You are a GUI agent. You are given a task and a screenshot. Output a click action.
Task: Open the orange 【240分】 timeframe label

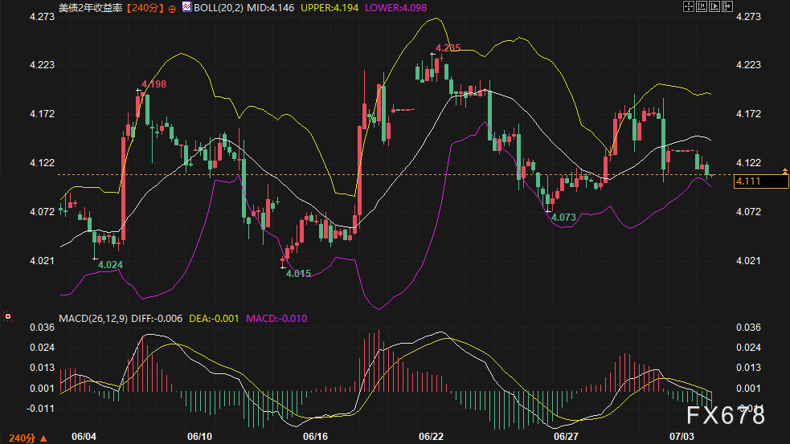coord(145,8)
